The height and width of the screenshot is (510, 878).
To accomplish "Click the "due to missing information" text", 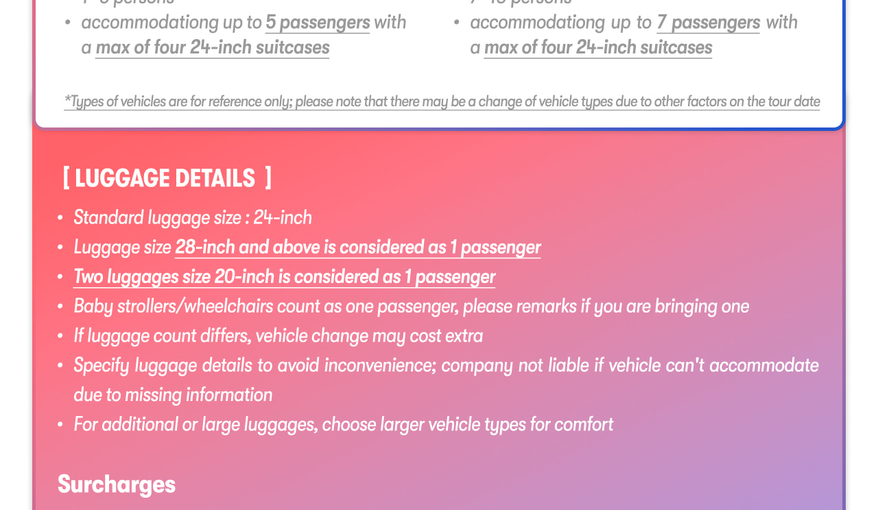I will point(173,395).
